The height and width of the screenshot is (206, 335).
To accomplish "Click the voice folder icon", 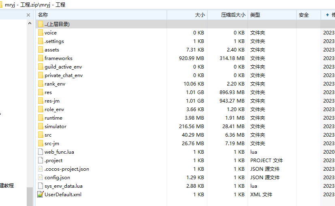I will pos(40,32).
